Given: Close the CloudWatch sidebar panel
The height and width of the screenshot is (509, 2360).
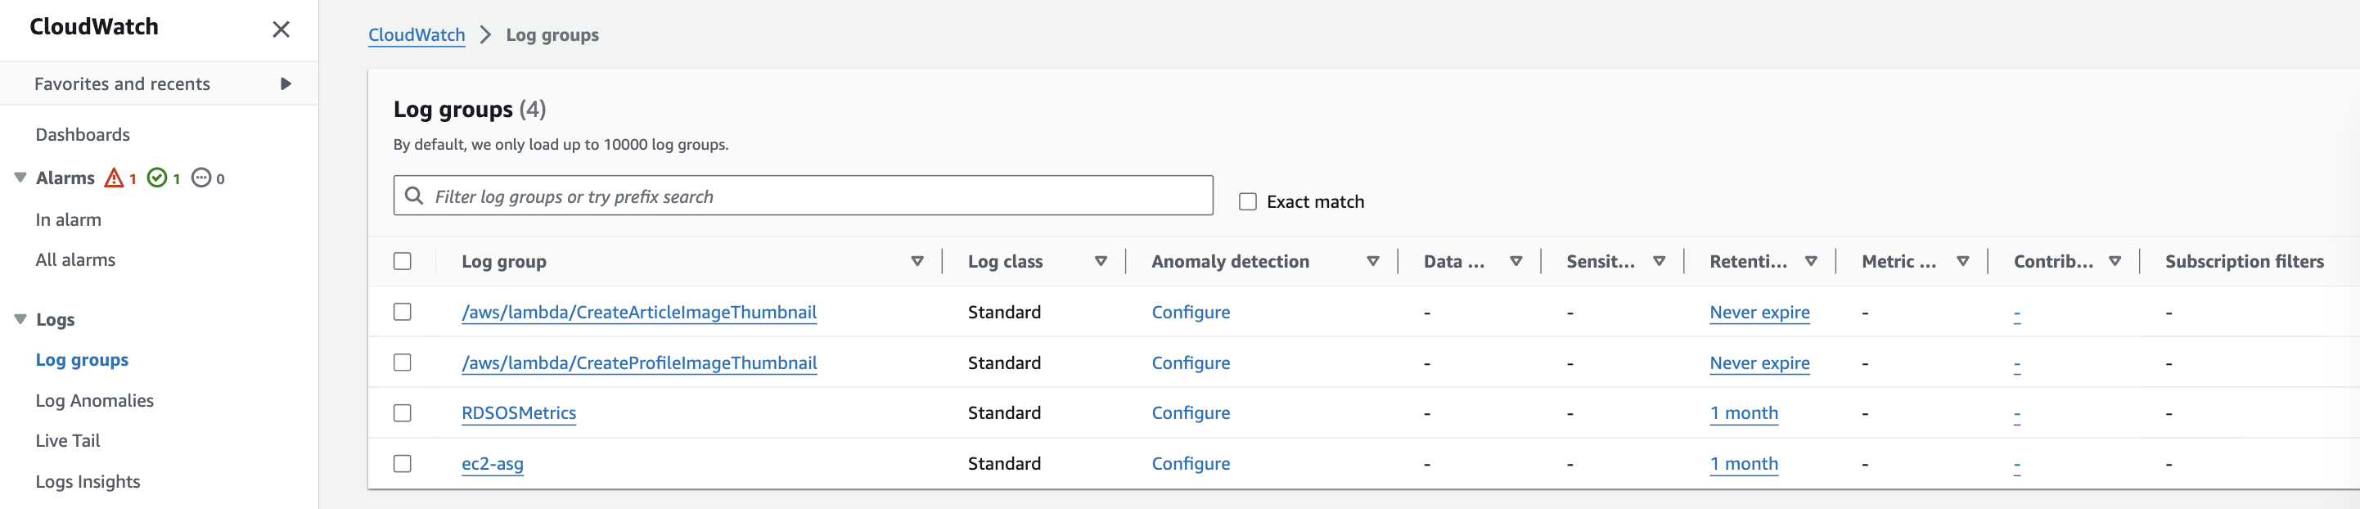Looking at the screenshot, I should (281, 29).
